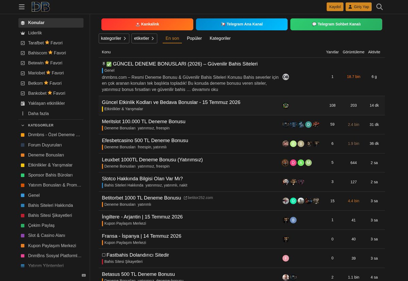The image size is (408, 281).
Task: Click the Giriş Yap button
Action: tap(359, 7)
